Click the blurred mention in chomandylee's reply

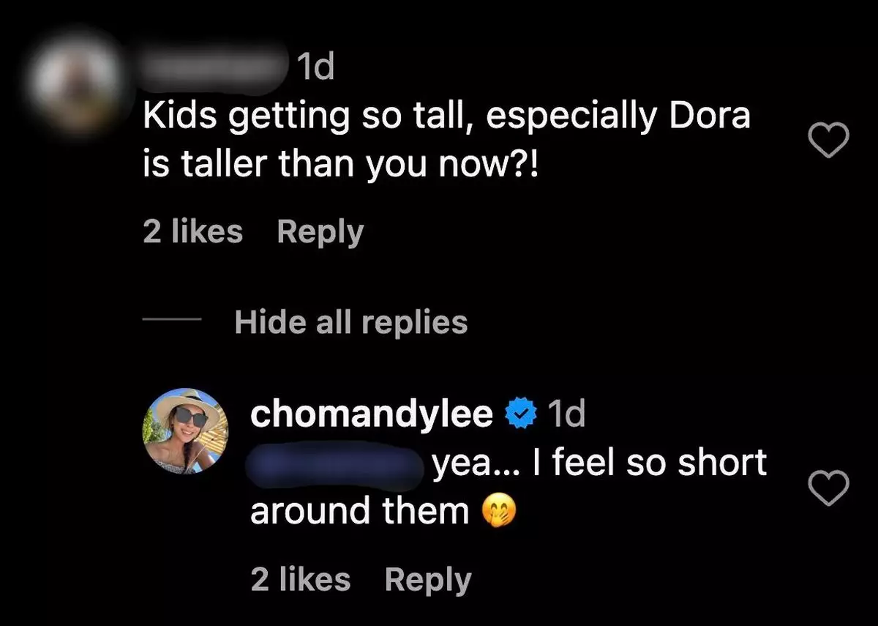click(x=337, y=463)
